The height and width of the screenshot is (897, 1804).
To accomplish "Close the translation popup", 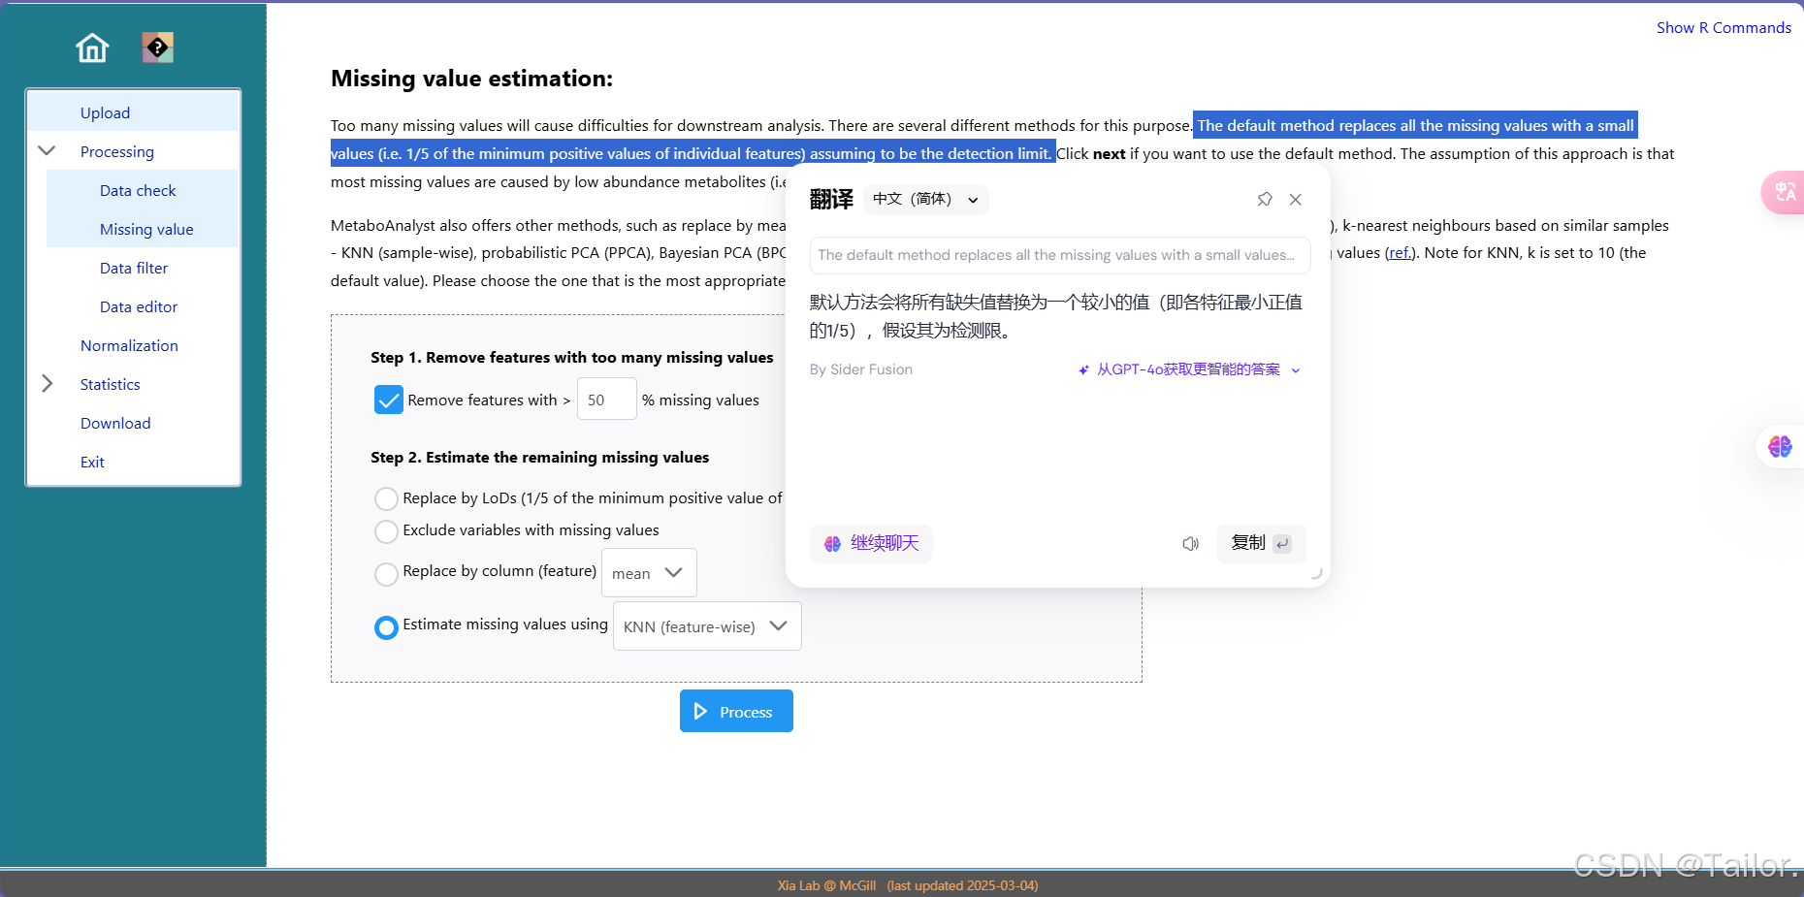I will pyautogui.click(x=1296, y=199).
